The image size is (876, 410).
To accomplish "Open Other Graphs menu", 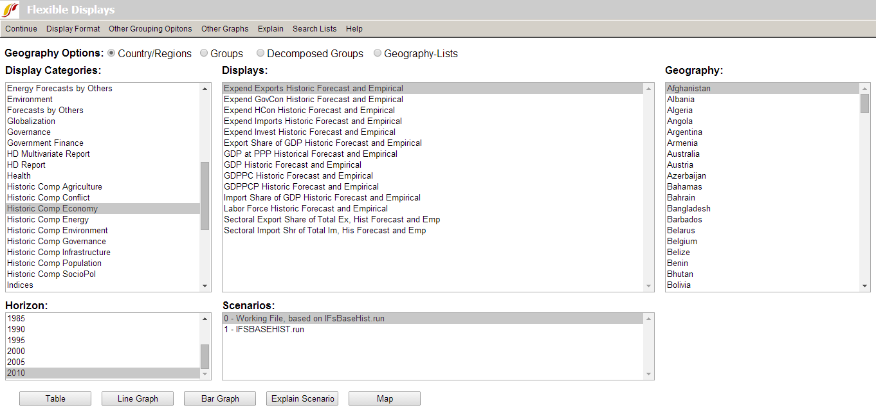I will [224, 29].
